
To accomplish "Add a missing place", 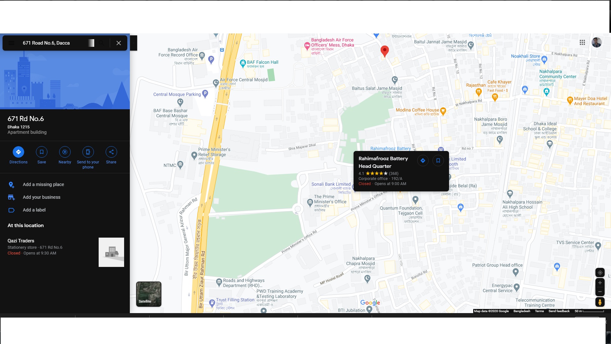I will click(65, 184).
